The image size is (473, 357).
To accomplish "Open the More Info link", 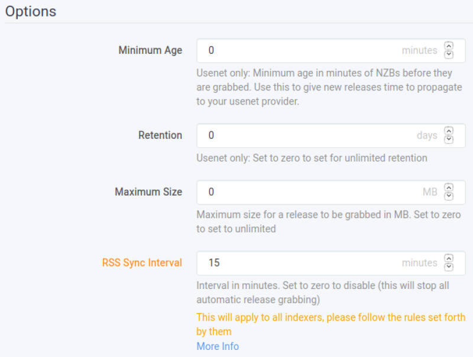I will click(218, 346).
